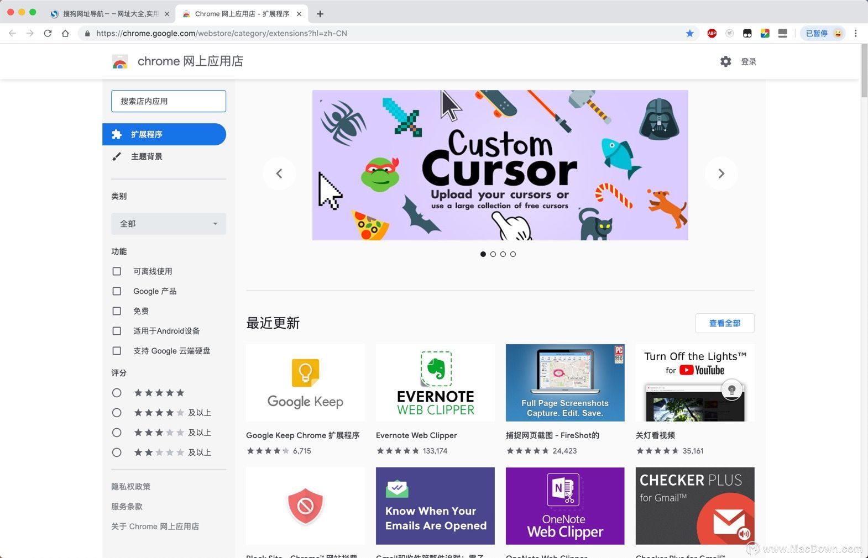
Task: Click the 查看全部 button
Action: coord(725,323)
